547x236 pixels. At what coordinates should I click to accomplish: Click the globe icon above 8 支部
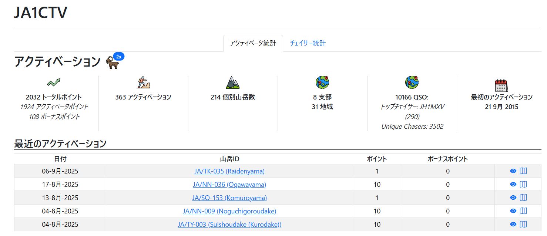click(322, 82)
